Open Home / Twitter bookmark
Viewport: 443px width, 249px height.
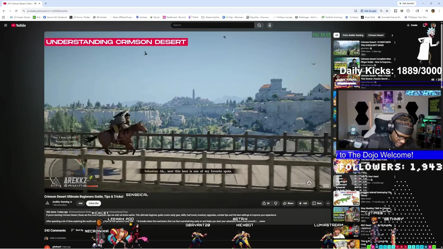tap(80, 17)
